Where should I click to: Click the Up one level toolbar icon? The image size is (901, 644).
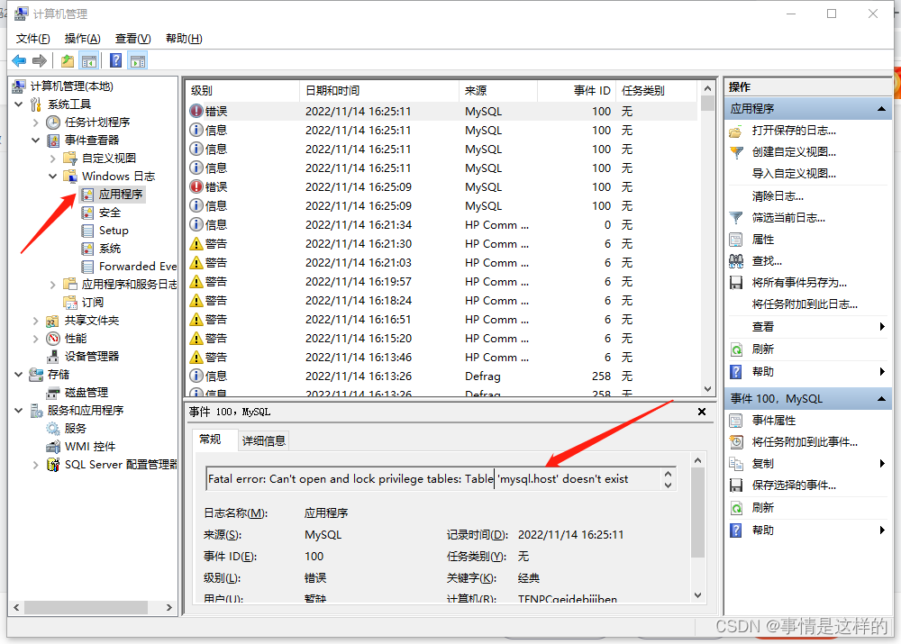click(x=68, y=60)
